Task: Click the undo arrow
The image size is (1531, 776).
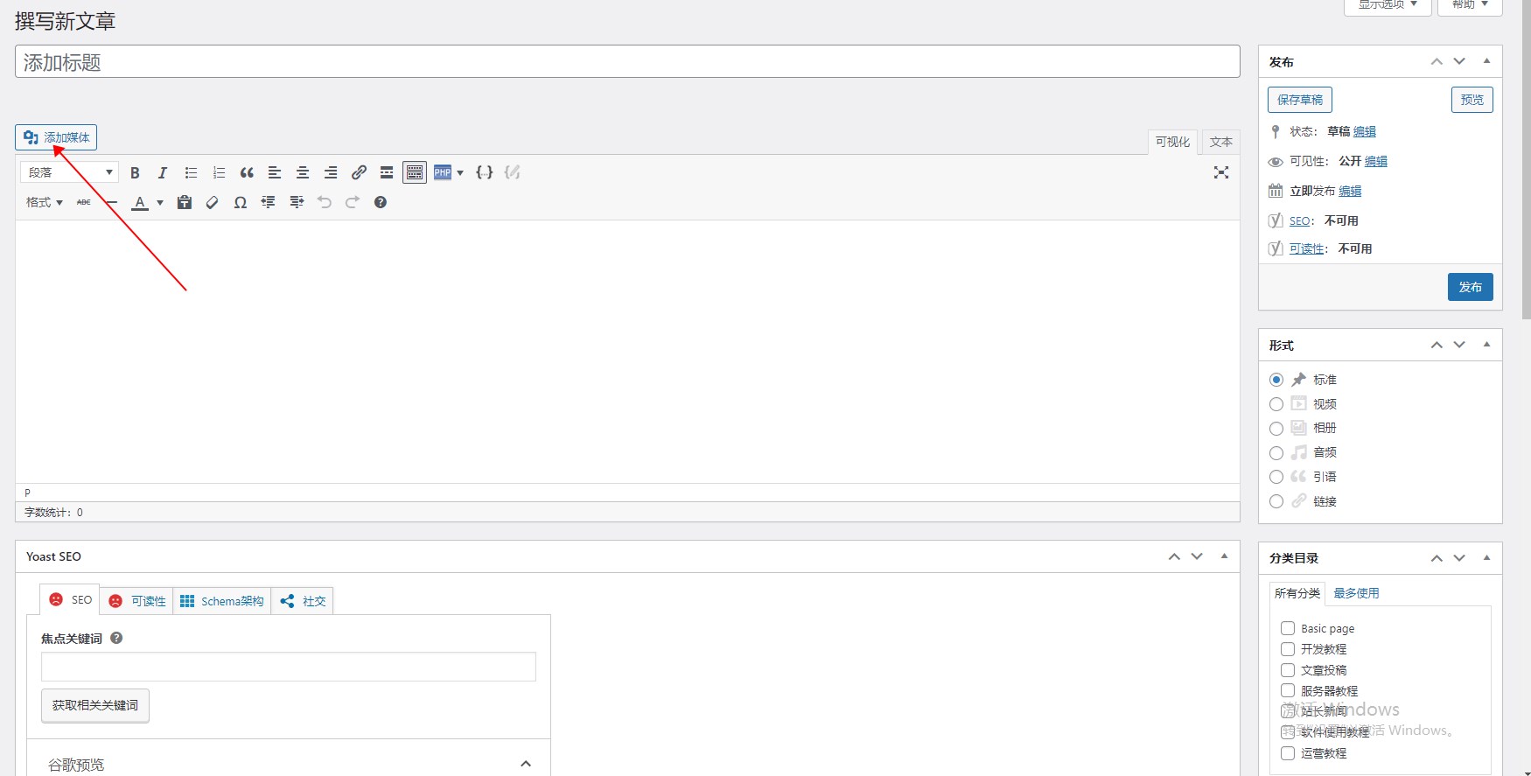Action: [x=325, y=202]
